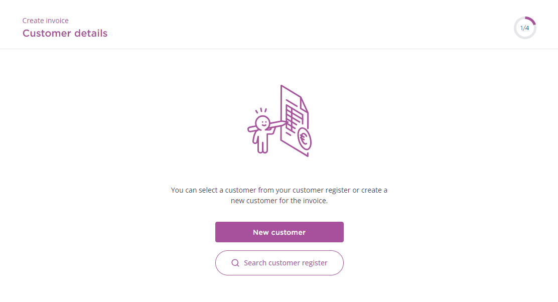Click the euro coin on the invoice

coord(305,139)
